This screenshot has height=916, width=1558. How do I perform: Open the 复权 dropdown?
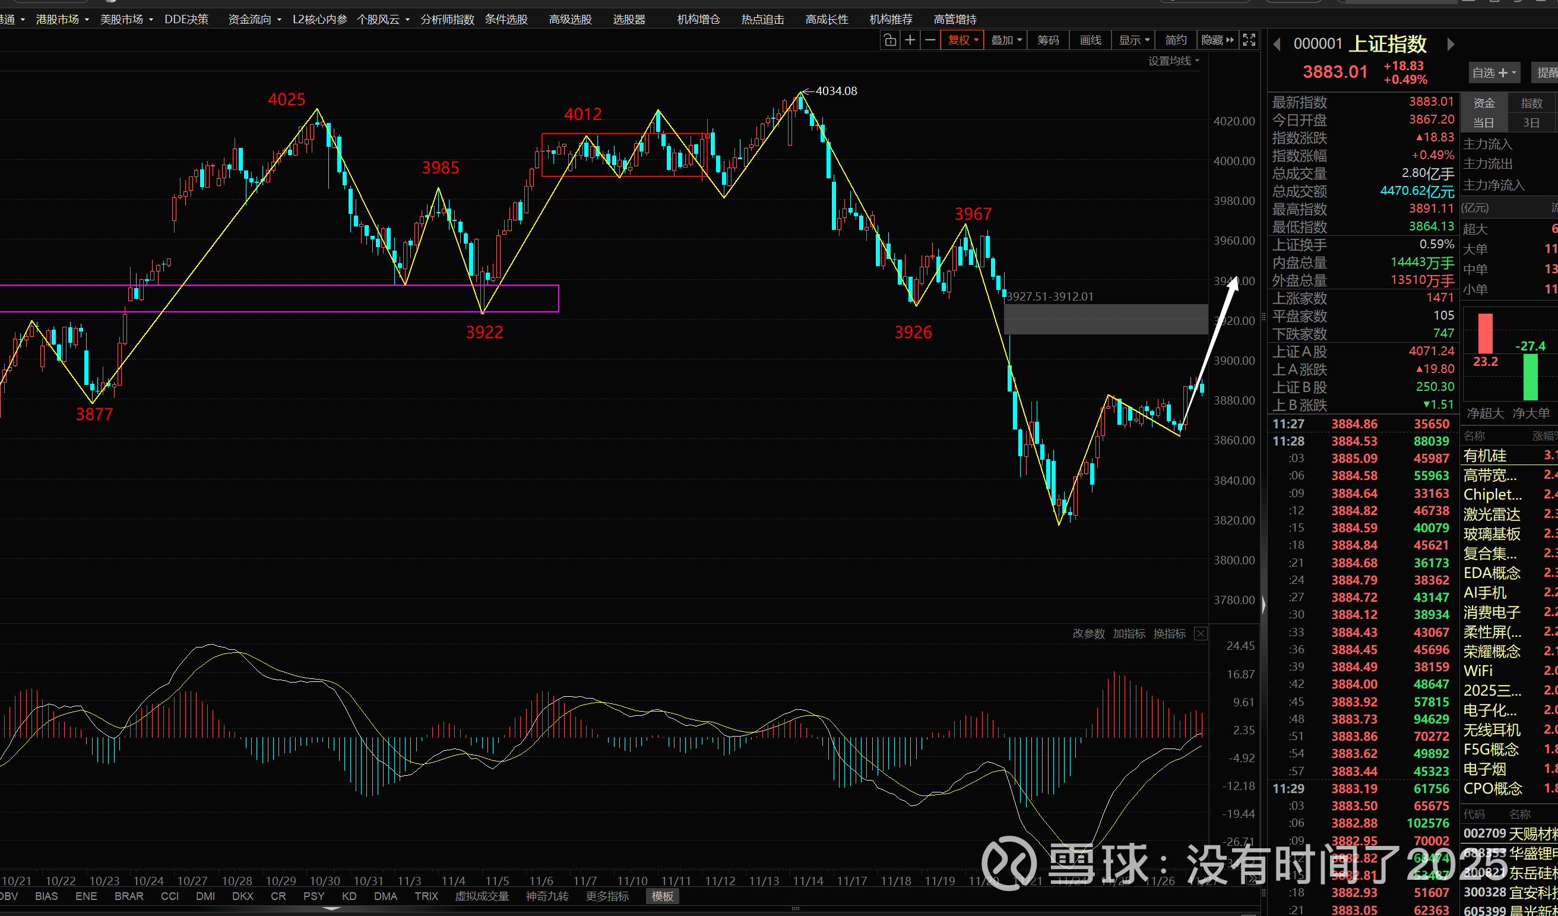pyautogui.click(x=962, y=40)
